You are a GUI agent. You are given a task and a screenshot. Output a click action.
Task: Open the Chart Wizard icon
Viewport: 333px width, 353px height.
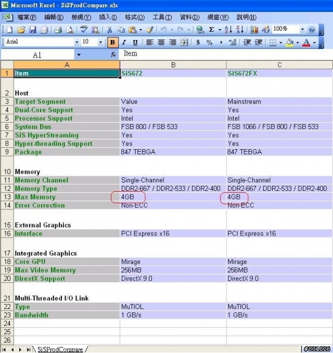coord(254,30)
